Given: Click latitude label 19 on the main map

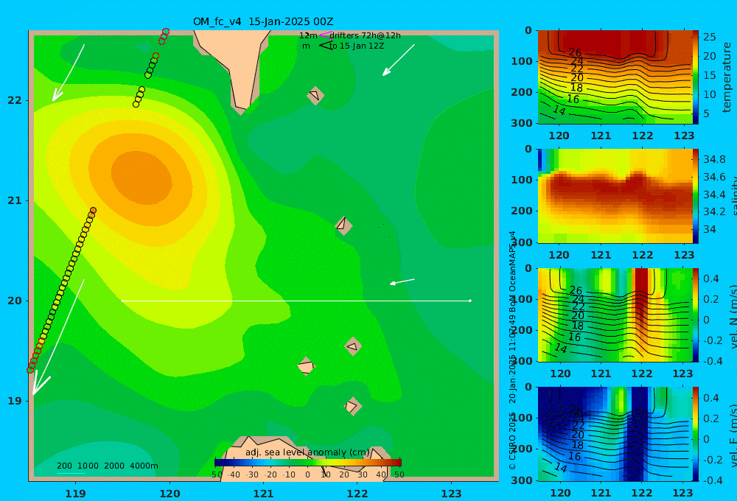Looking at the screenshot, I should [x=15, y=401].
